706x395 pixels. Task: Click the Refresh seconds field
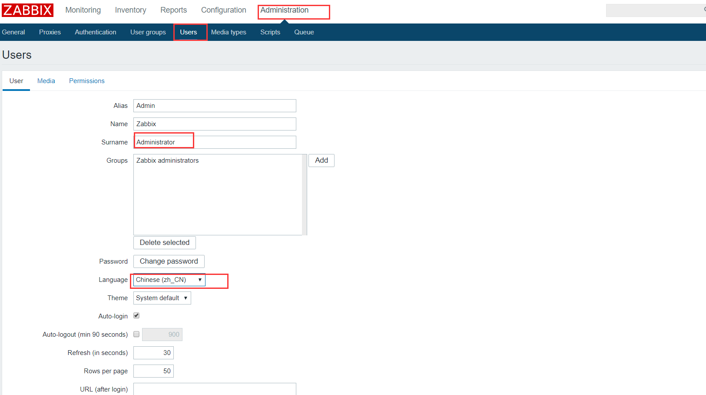click(153, 353)
